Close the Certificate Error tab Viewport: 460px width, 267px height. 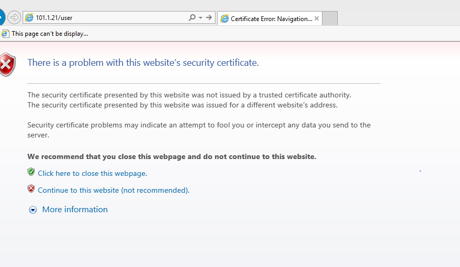(x=317, y=18)
